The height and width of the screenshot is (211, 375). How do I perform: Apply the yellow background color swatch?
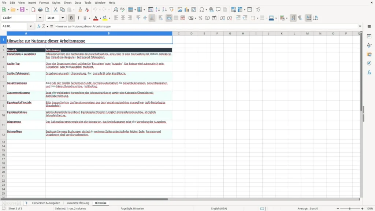coord(105,18)
